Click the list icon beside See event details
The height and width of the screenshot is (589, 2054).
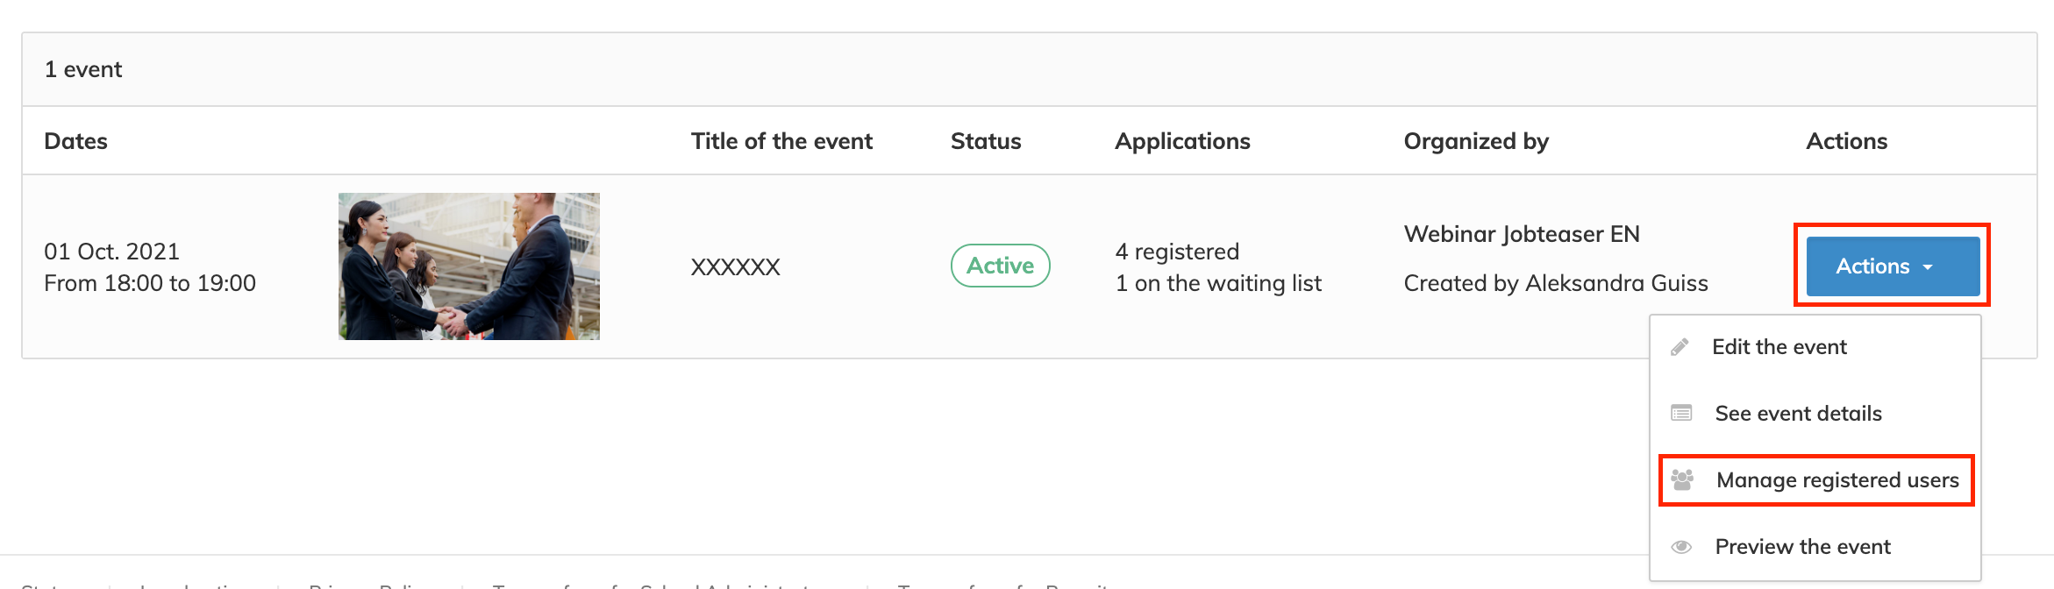1681,413
